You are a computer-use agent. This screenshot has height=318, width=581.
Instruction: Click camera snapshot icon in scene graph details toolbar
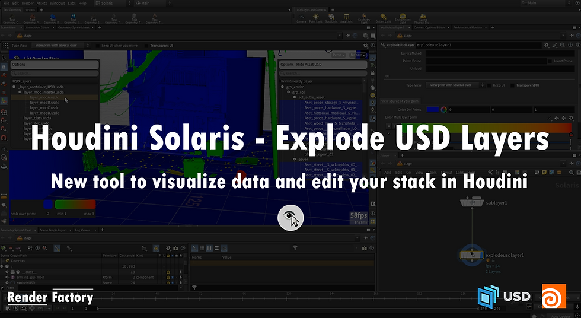(x=365, y=248)
